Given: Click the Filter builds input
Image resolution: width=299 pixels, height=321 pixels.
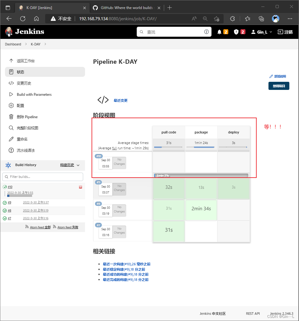Looking at the screenshot, I should tap(43, 177).
